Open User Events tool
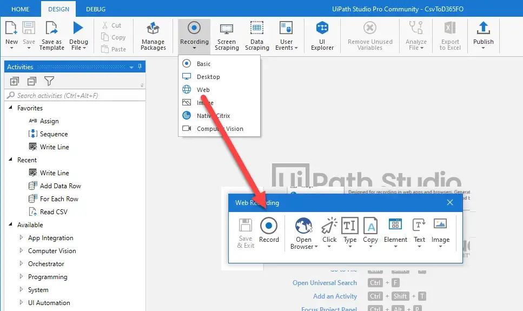Viewport: 523px width, 311px height. (x=286, y=36)
